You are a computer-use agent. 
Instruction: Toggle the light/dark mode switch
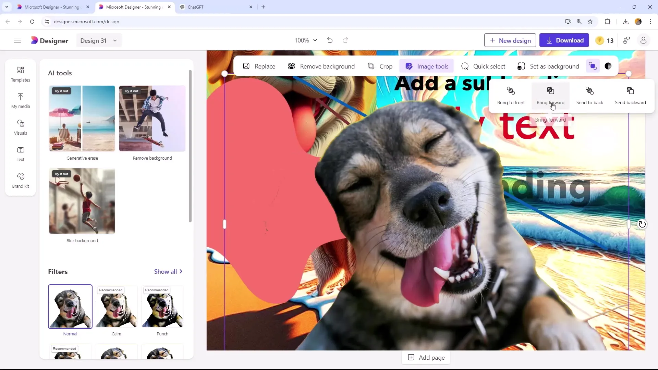[608, 66]
